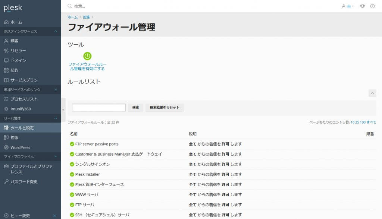Collapse the 追加サービスへのリンク section

point(56,90)
